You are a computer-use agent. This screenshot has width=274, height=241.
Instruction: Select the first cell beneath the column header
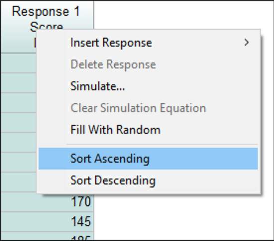click(x=18, y=63)
